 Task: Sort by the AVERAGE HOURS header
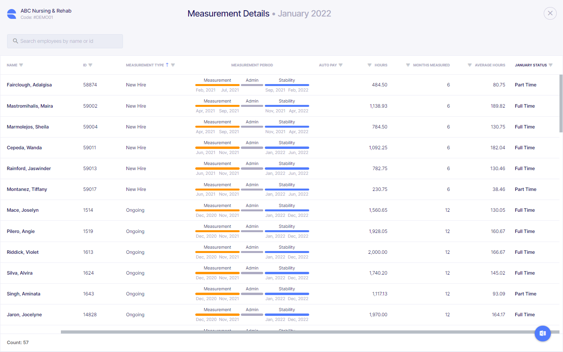coord(490,65)
